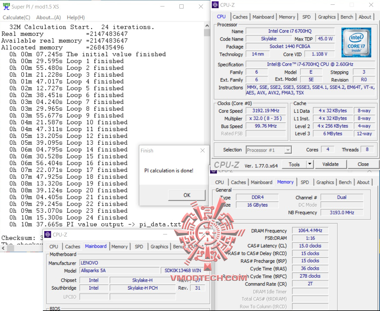
Task: Click the memory Size 16 GBytes field
Action: 257,205
